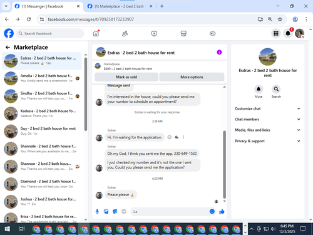
Task: Click the chat messages scrollbar
Action: pos(225,164)
